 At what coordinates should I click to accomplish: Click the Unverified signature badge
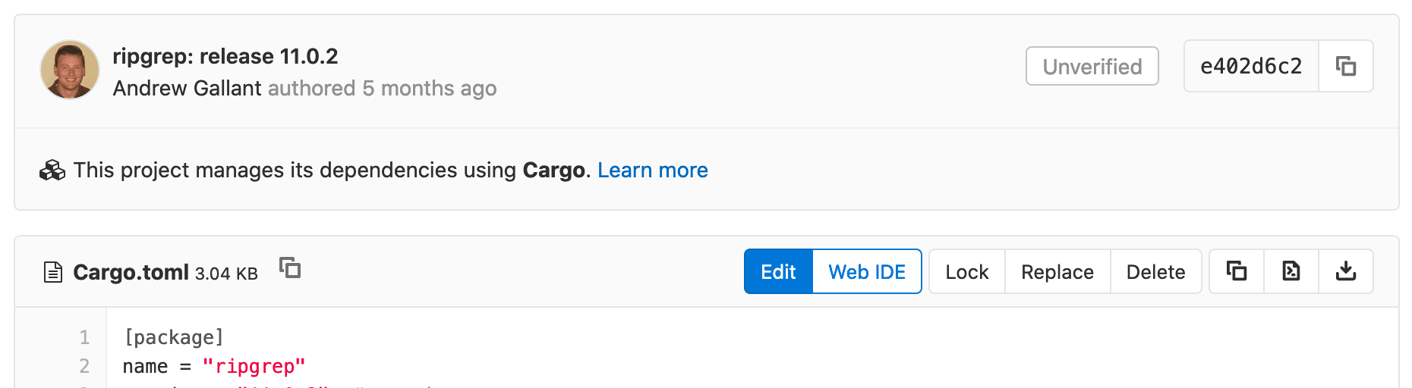tap(1092, 67)
